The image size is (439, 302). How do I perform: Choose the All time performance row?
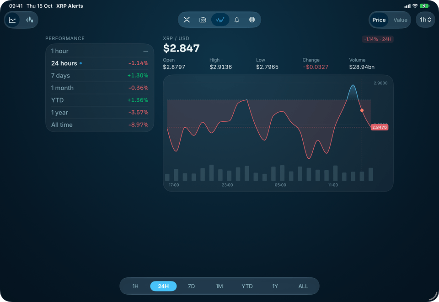click(100, 125)
